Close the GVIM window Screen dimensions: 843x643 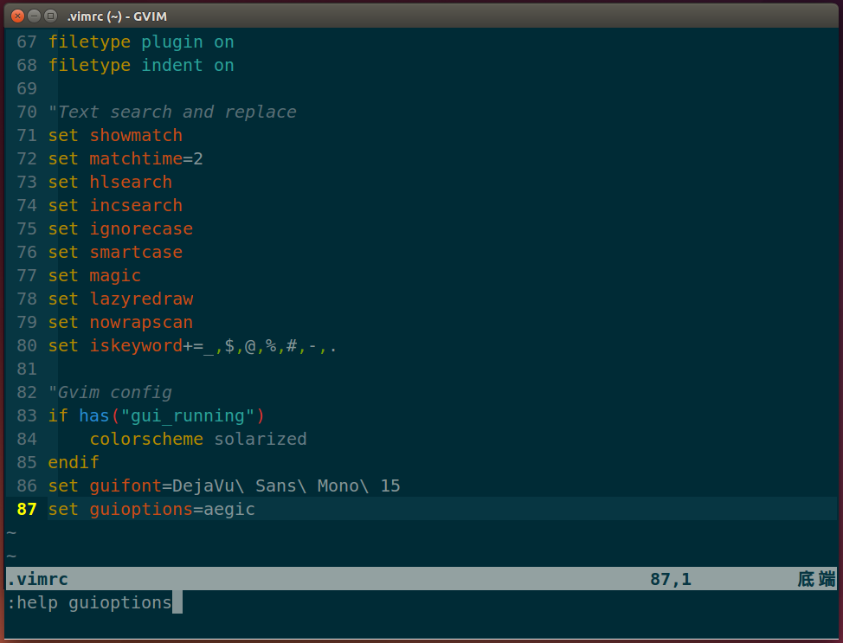[17, 16]
